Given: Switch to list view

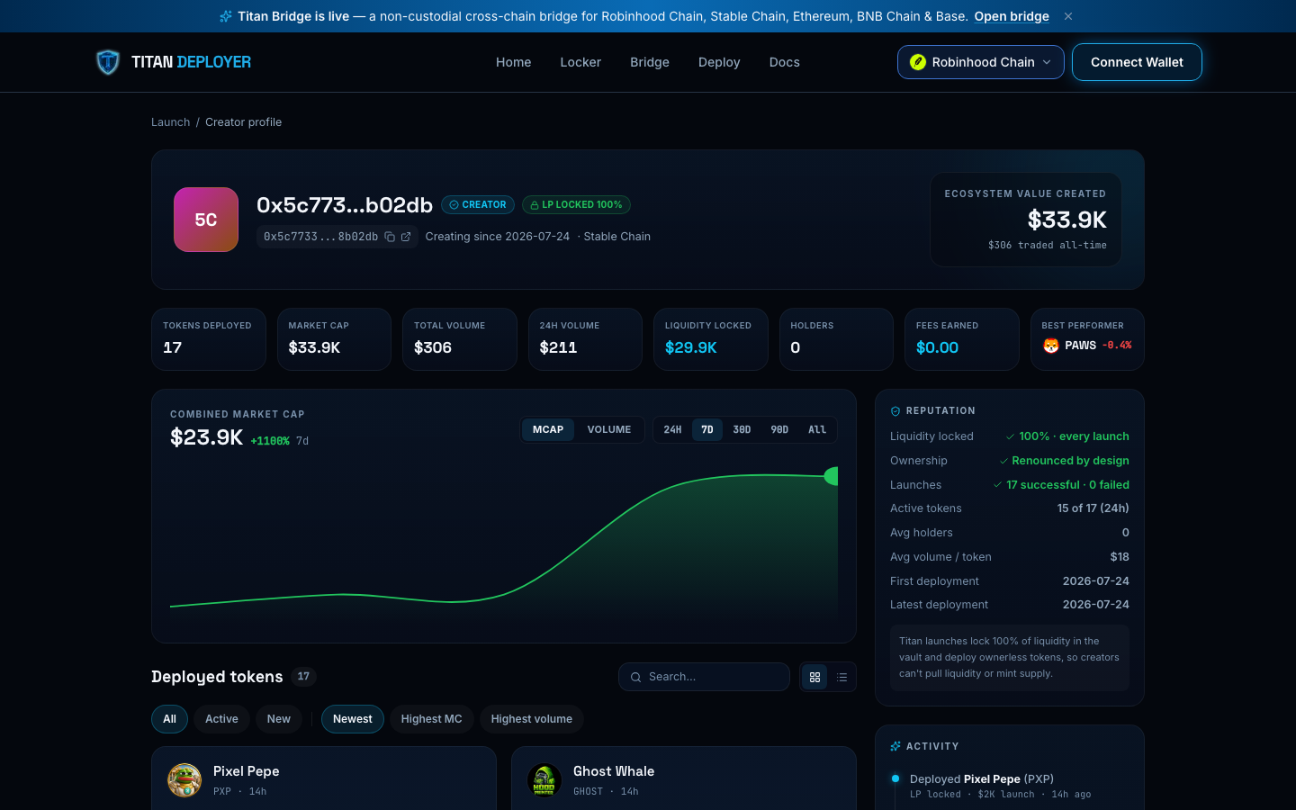Looking at the screenshot, I should 841,677.
